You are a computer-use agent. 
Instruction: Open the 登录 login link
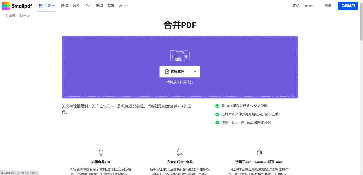click(328, 6)
